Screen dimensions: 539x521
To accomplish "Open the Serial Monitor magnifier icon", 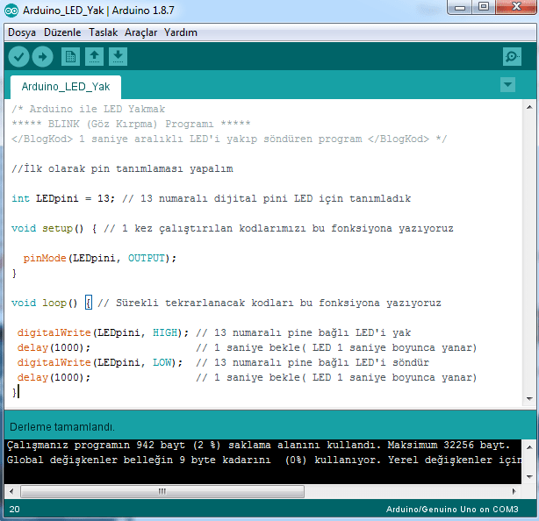I will pyautogui.click(x=512, y=57).
